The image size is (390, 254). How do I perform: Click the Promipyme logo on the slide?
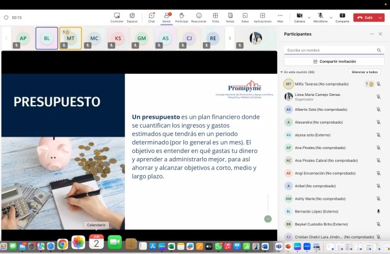pyautogui.click(x=245, y=89)
